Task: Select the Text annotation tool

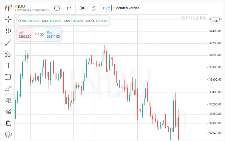Action: 8,66
